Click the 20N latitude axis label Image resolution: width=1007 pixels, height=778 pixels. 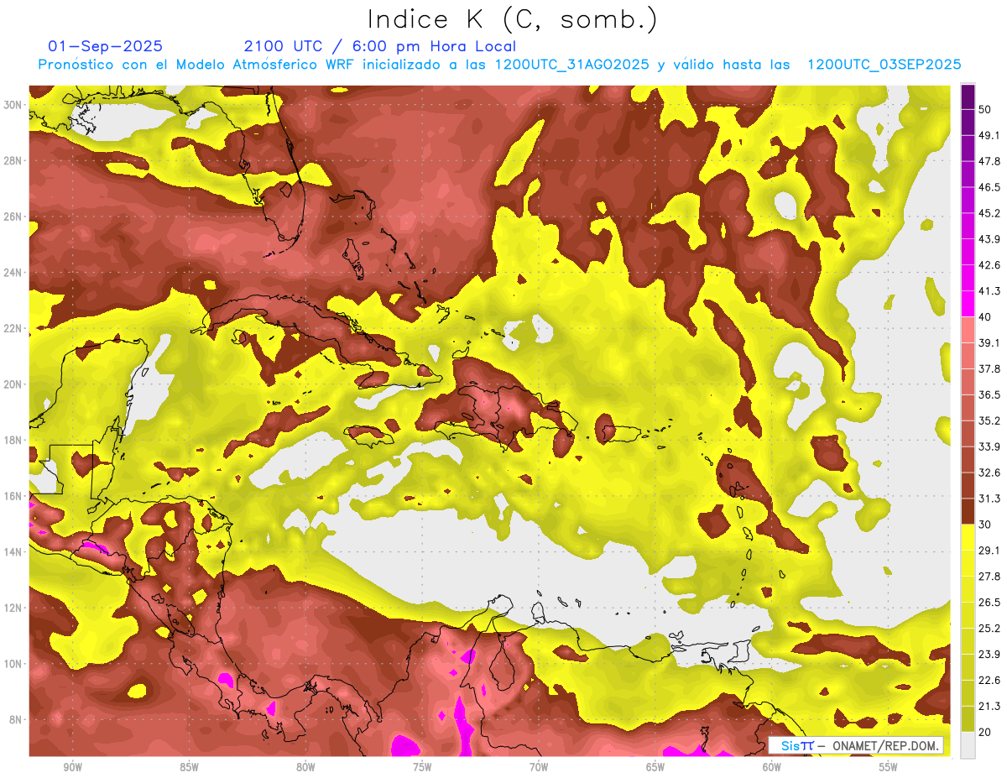pyautogui.click(x=13, y=384)
